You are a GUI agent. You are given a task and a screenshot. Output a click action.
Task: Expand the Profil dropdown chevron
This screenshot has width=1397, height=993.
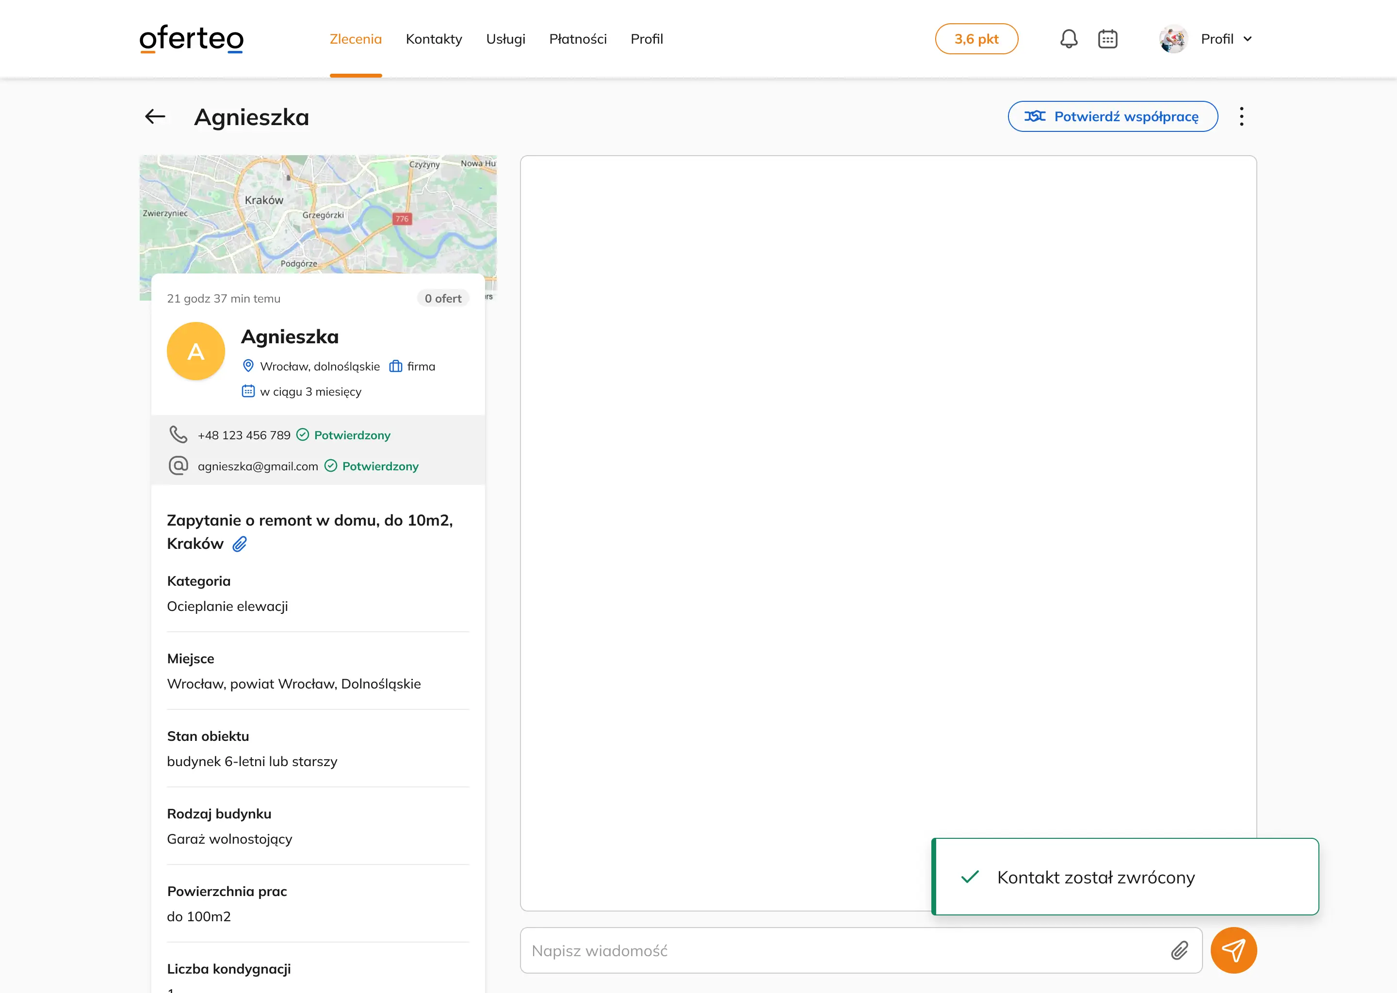[x=1248, y=39]
